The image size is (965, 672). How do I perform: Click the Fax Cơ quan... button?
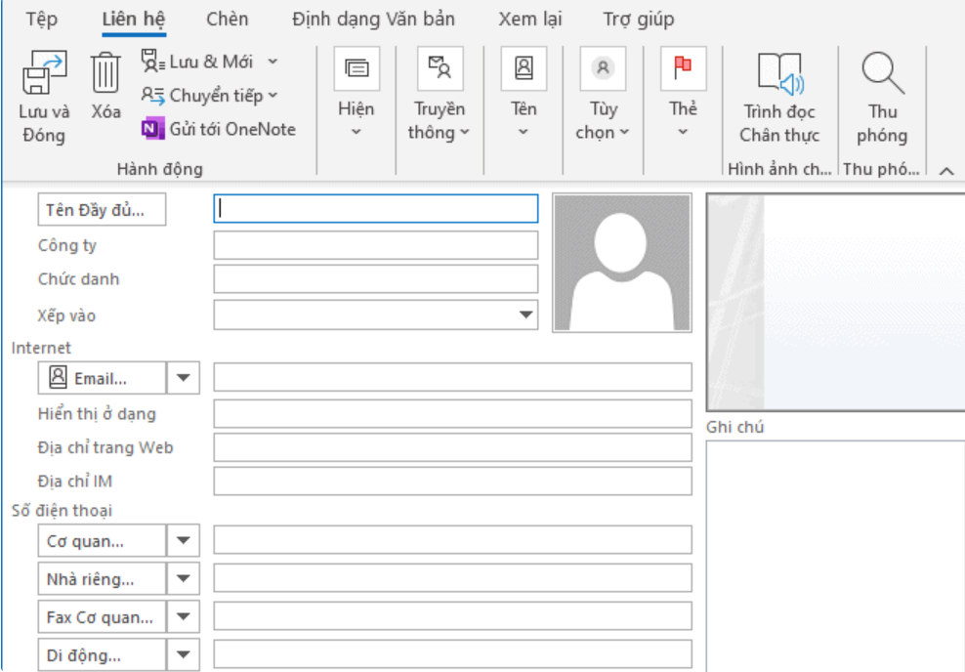[x=103, y=616]
